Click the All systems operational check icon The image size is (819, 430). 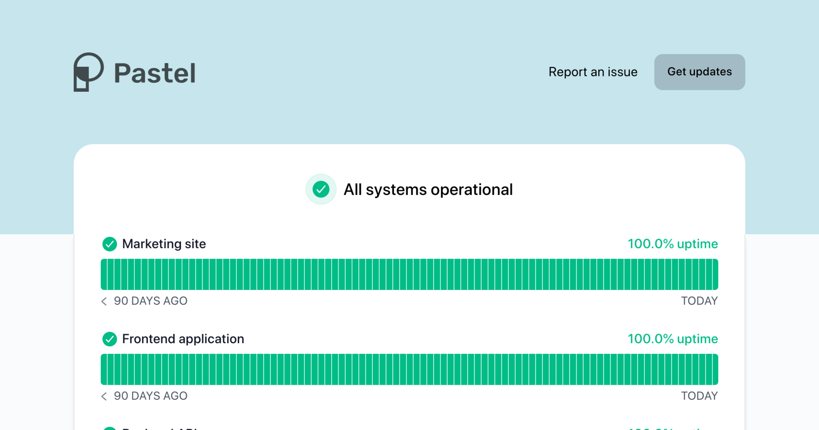coord(321,189)
